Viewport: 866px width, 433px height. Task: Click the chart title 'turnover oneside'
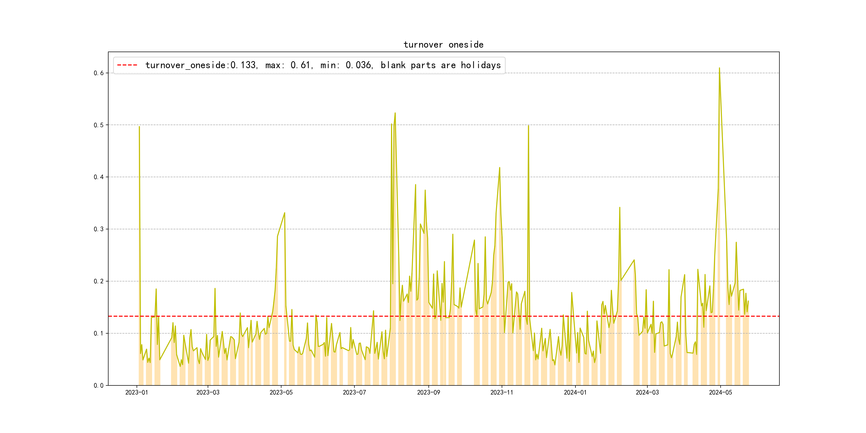(443, 45)
